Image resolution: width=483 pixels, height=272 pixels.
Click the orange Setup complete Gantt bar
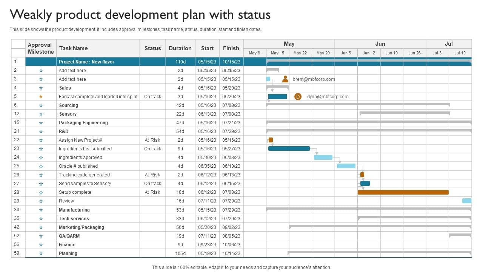point(403,192)
